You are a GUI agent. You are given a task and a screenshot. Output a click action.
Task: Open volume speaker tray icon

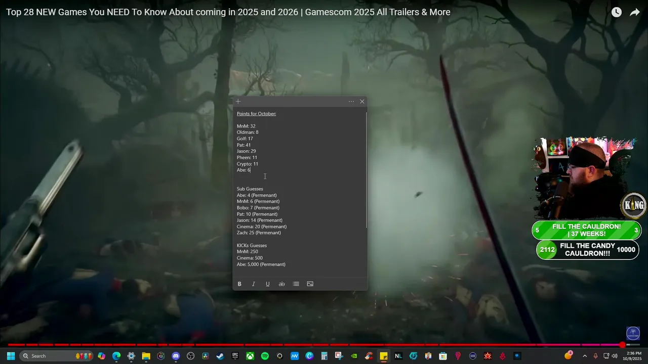click(615, 356)
